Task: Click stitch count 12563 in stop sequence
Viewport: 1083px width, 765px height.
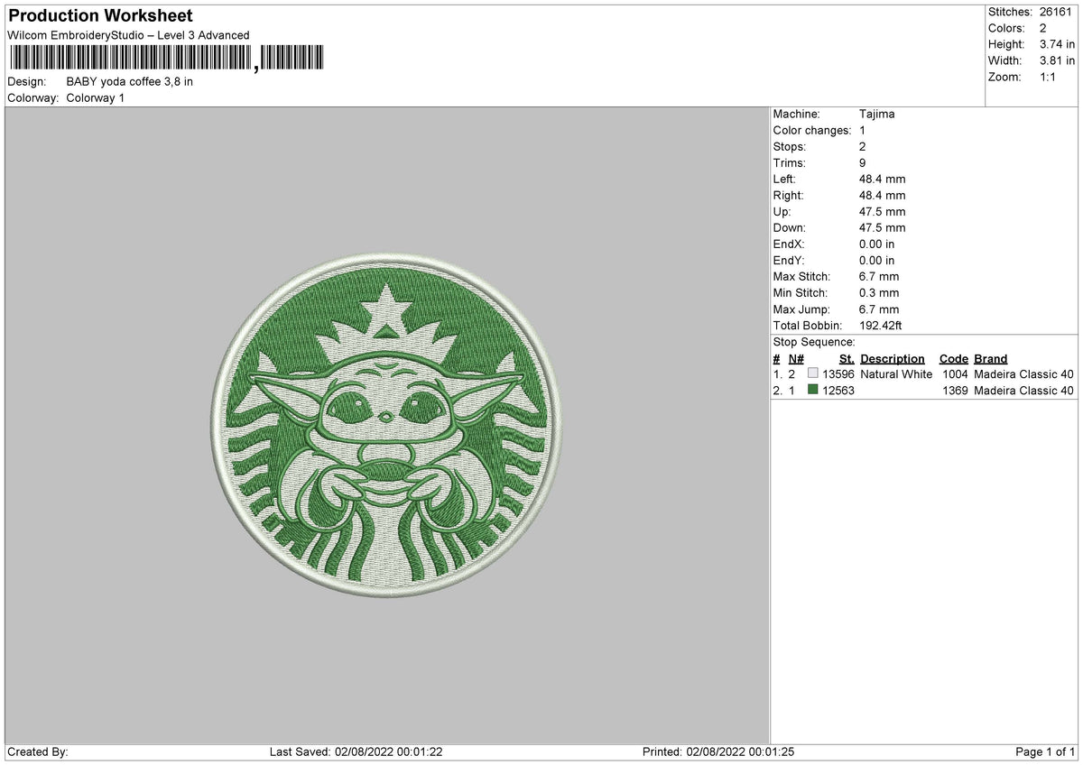Action: point(838,391)
